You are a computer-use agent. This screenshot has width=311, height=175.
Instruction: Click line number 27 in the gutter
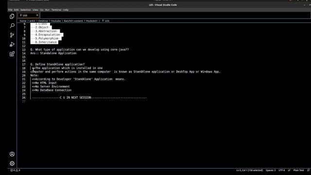(x=24, y=101)
